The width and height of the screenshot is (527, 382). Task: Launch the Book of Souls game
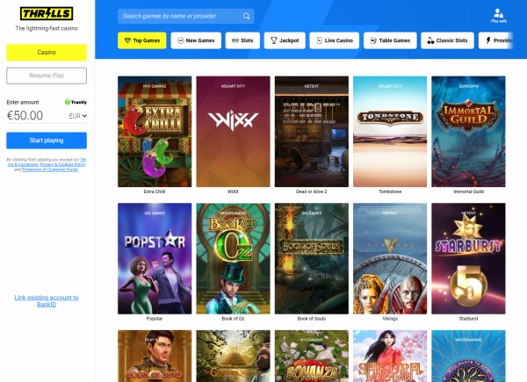tap(312, 258)
